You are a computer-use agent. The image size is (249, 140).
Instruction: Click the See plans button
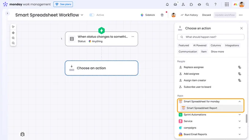click(x=63, y=4)
